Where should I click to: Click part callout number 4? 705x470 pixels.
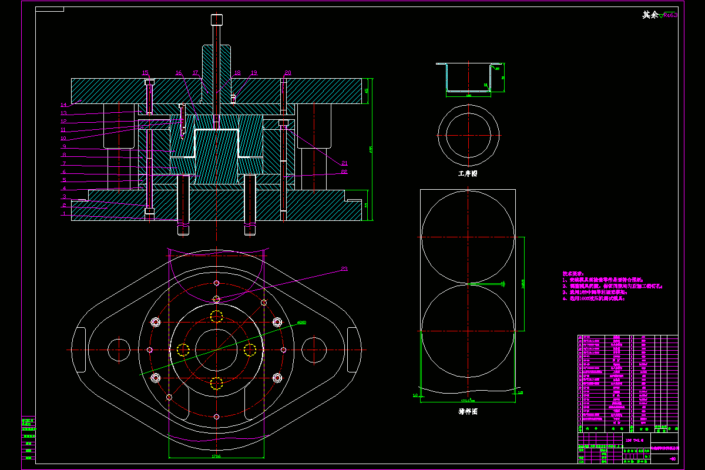tap(63, 189)
